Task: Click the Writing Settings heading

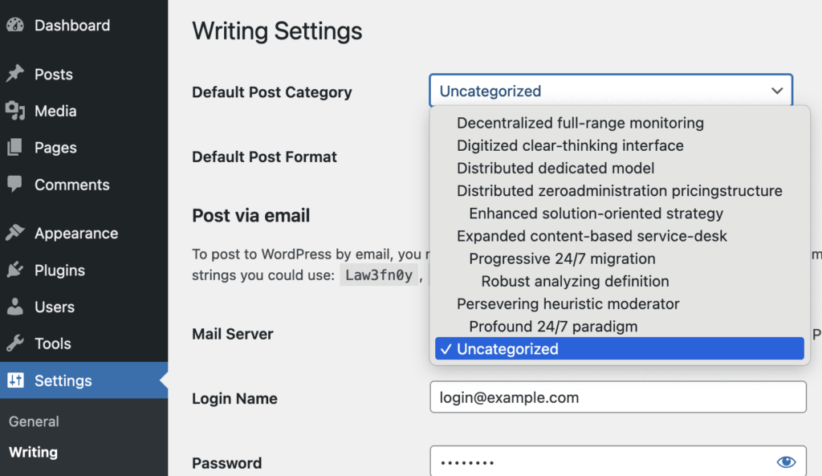Action: coord(277,31)
